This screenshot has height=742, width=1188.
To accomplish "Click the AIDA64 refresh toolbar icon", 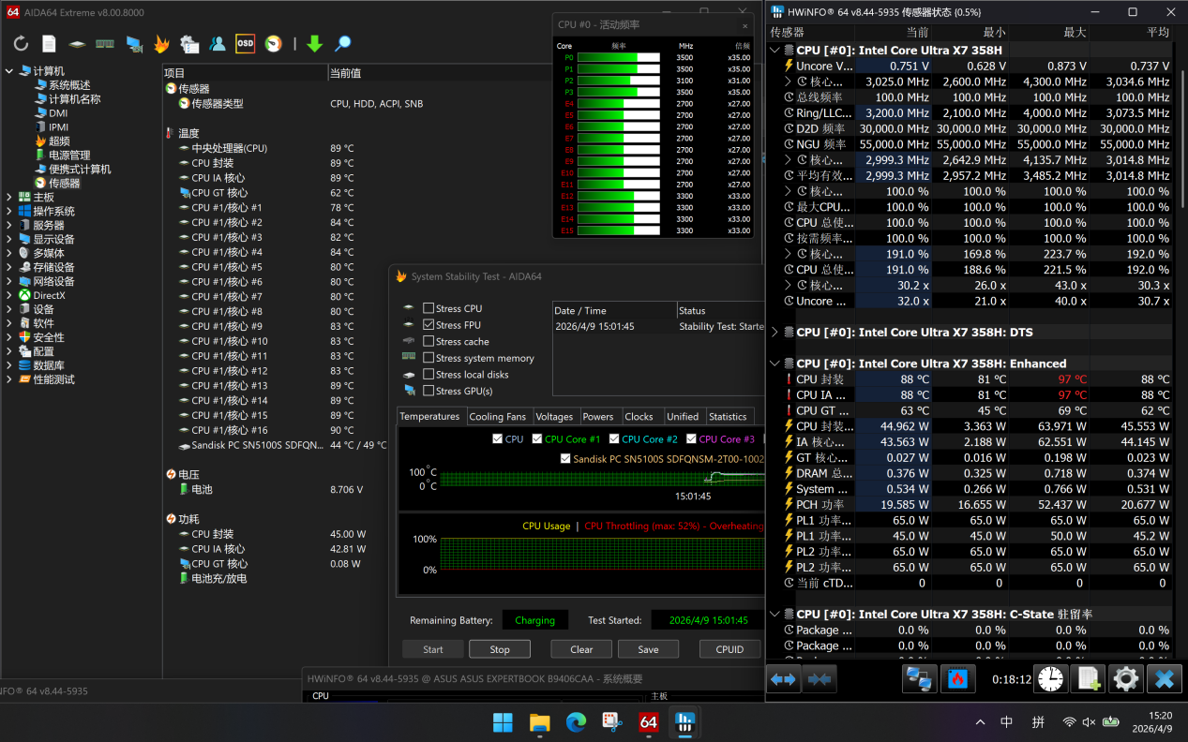I will [21, 44].
